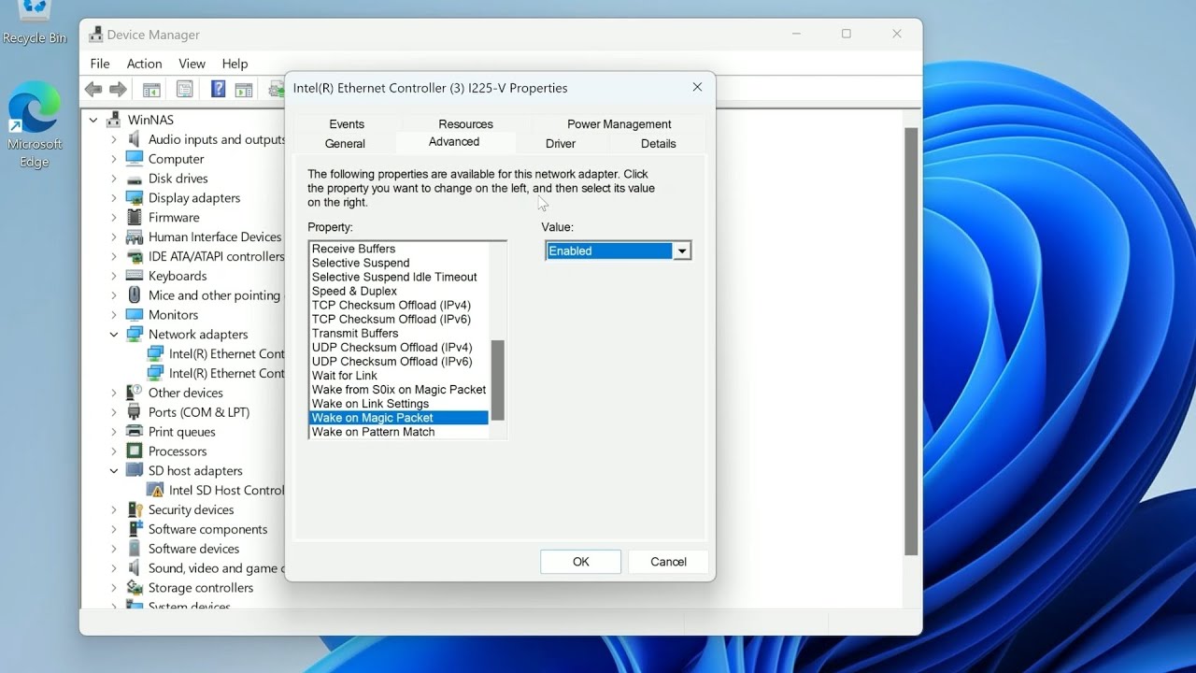
Task: Collapse the SD host adapters category arrow
Action: (114, 471)
